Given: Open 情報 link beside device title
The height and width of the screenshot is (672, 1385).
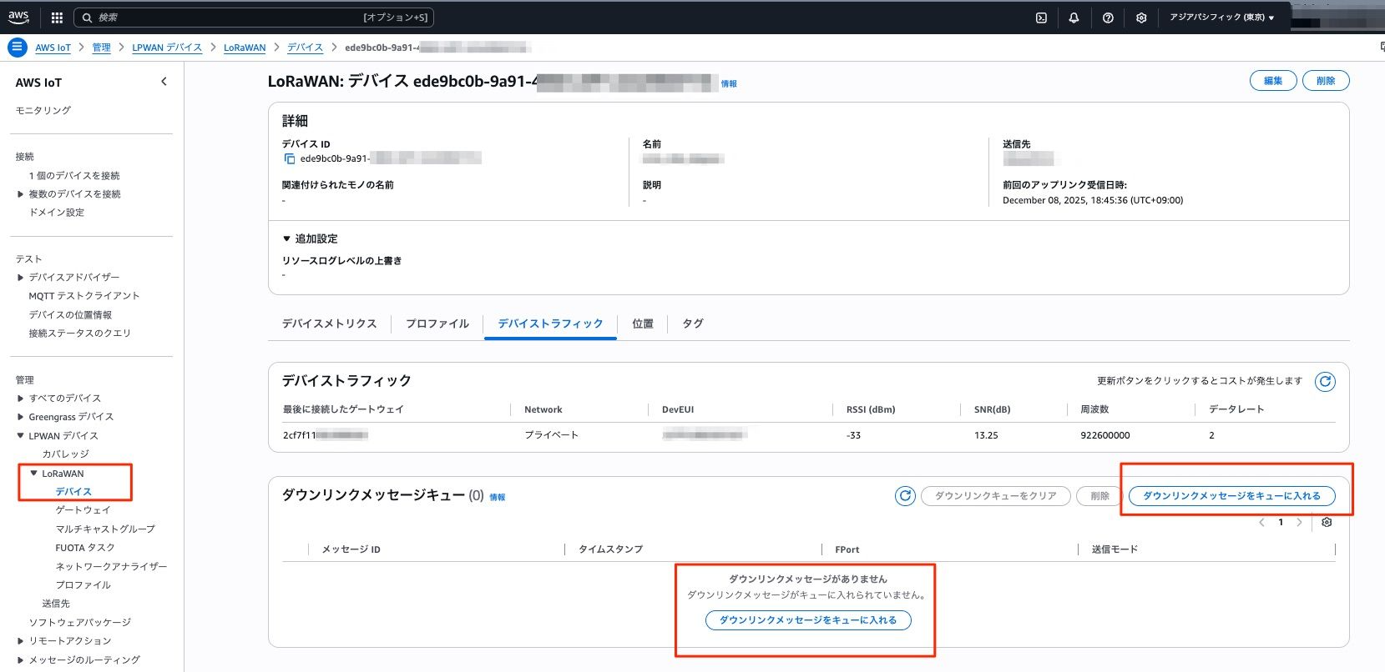Looking at the screenshot, I should (729, 84).
